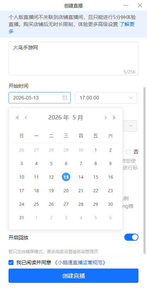Pick day 14 in the calendar

81,177
